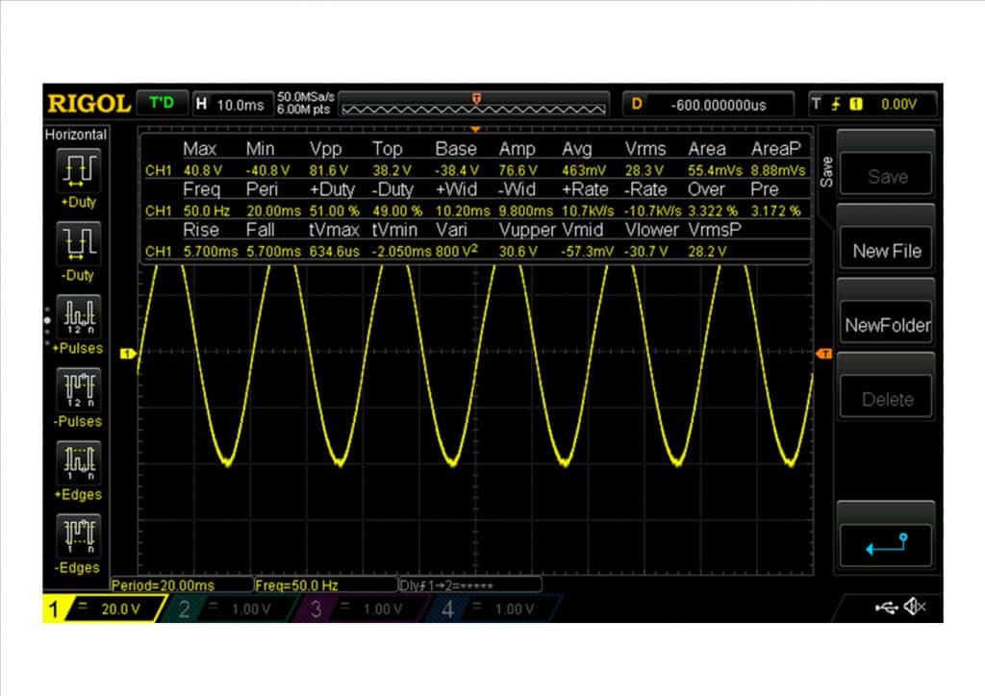Click the USB status icon

coord(885,607)
